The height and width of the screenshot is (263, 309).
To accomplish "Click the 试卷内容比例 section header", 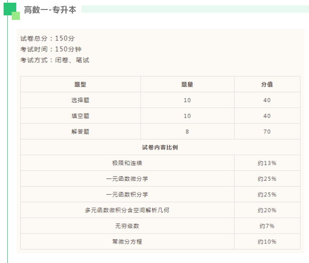I will (160, 147).
